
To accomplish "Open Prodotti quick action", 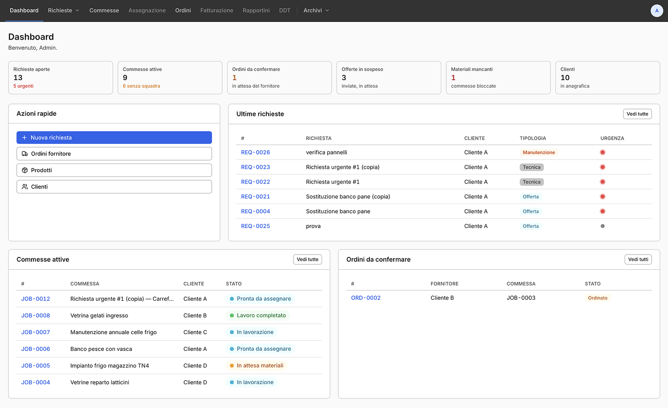I will (x=114, y=170).
